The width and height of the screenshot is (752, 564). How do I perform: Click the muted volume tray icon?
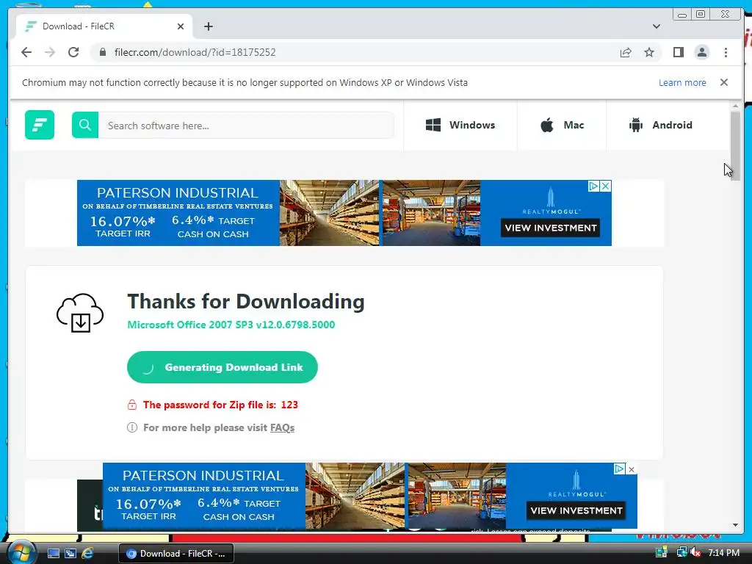click(695, 553)
